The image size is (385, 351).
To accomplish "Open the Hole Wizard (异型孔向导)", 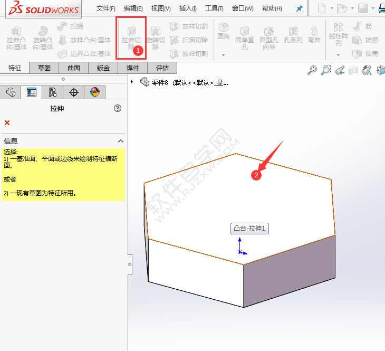I will pos(269,38).
